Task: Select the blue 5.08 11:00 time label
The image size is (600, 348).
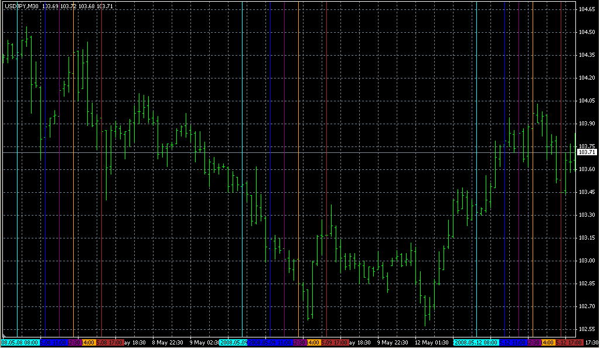Action: 54,343
